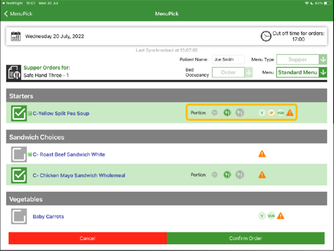Select small portion for Chicken Mayo Sandwich

tap(215, 175)
